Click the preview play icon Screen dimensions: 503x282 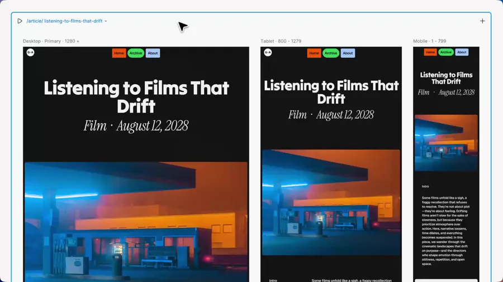pos(20,21)
